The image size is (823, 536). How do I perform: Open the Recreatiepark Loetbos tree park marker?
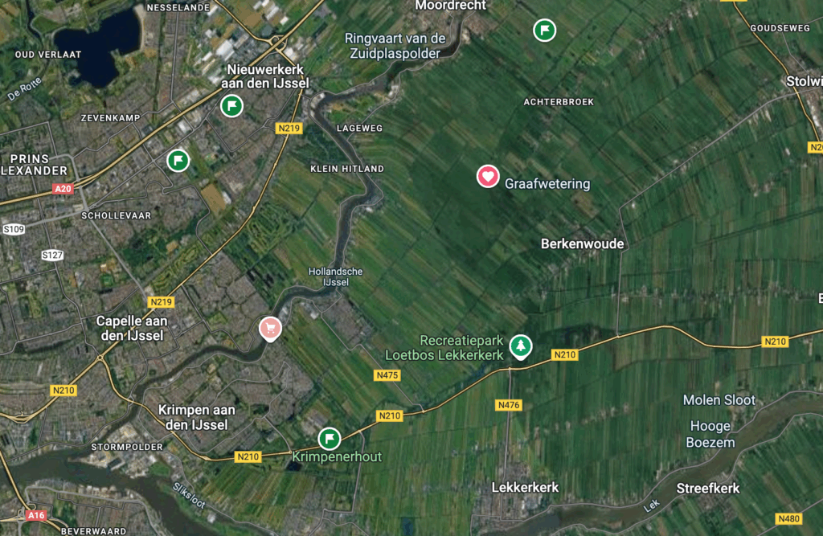coord(521,347)
